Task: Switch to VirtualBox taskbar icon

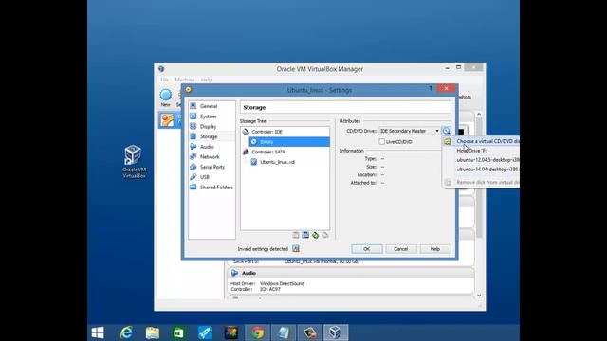Action: [336, 332]
